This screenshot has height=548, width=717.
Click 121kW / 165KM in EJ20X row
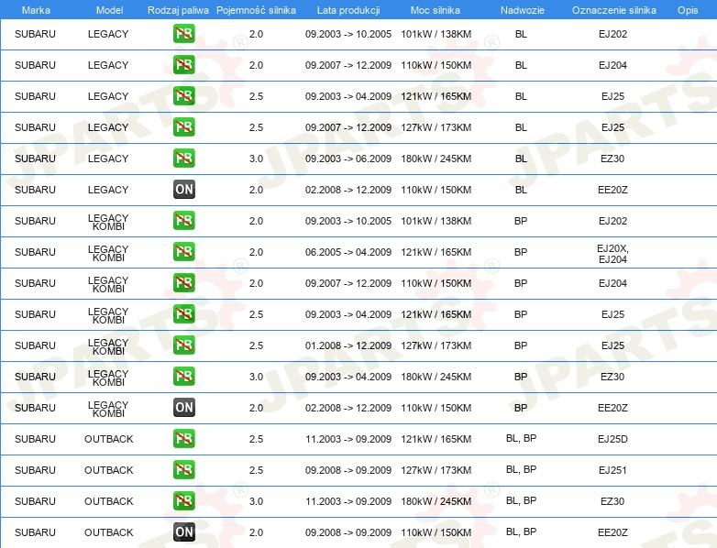tap(436, 252)
